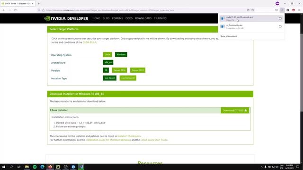Click the browser address bar URL
Image resolution: width=303 pixels, height=170 pixels.
click(x=110, y=10)
